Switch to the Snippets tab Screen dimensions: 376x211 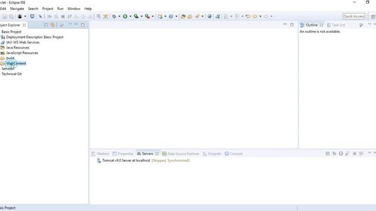pyautogui.click(x=212, y=154)
